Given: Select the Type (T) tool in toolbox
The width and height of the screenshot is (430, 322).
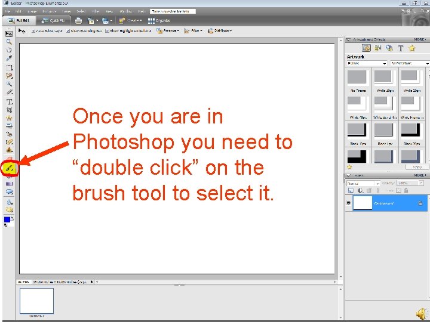Looking at the screenshot, I should [x=9, y=102].
